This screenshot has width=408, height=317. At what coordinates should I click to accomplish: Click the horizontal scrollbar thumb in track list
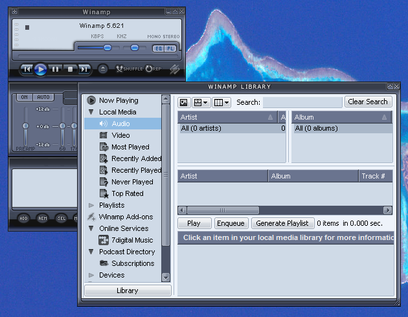pyautogui.click(x=223, y=210)
